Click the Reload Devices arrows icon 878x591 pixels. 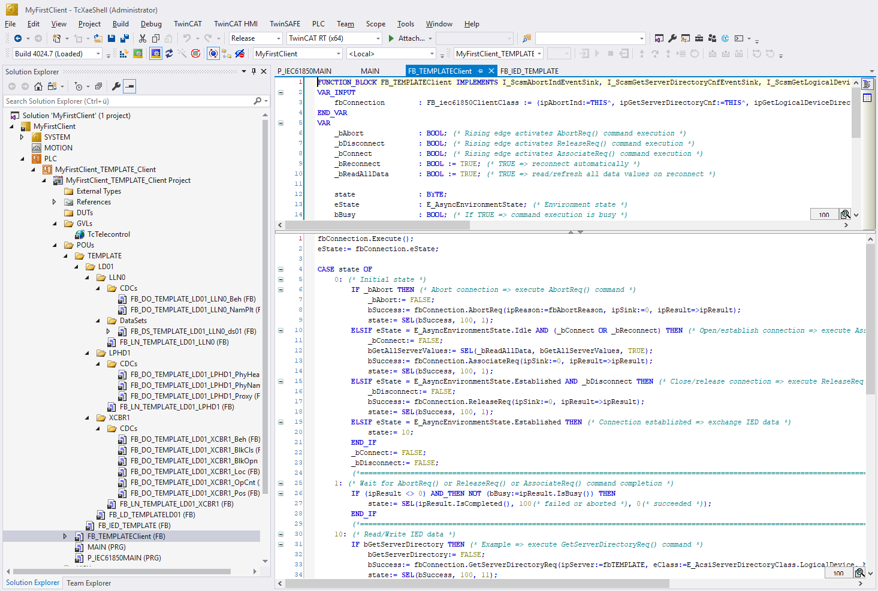(x=169, y=53)
